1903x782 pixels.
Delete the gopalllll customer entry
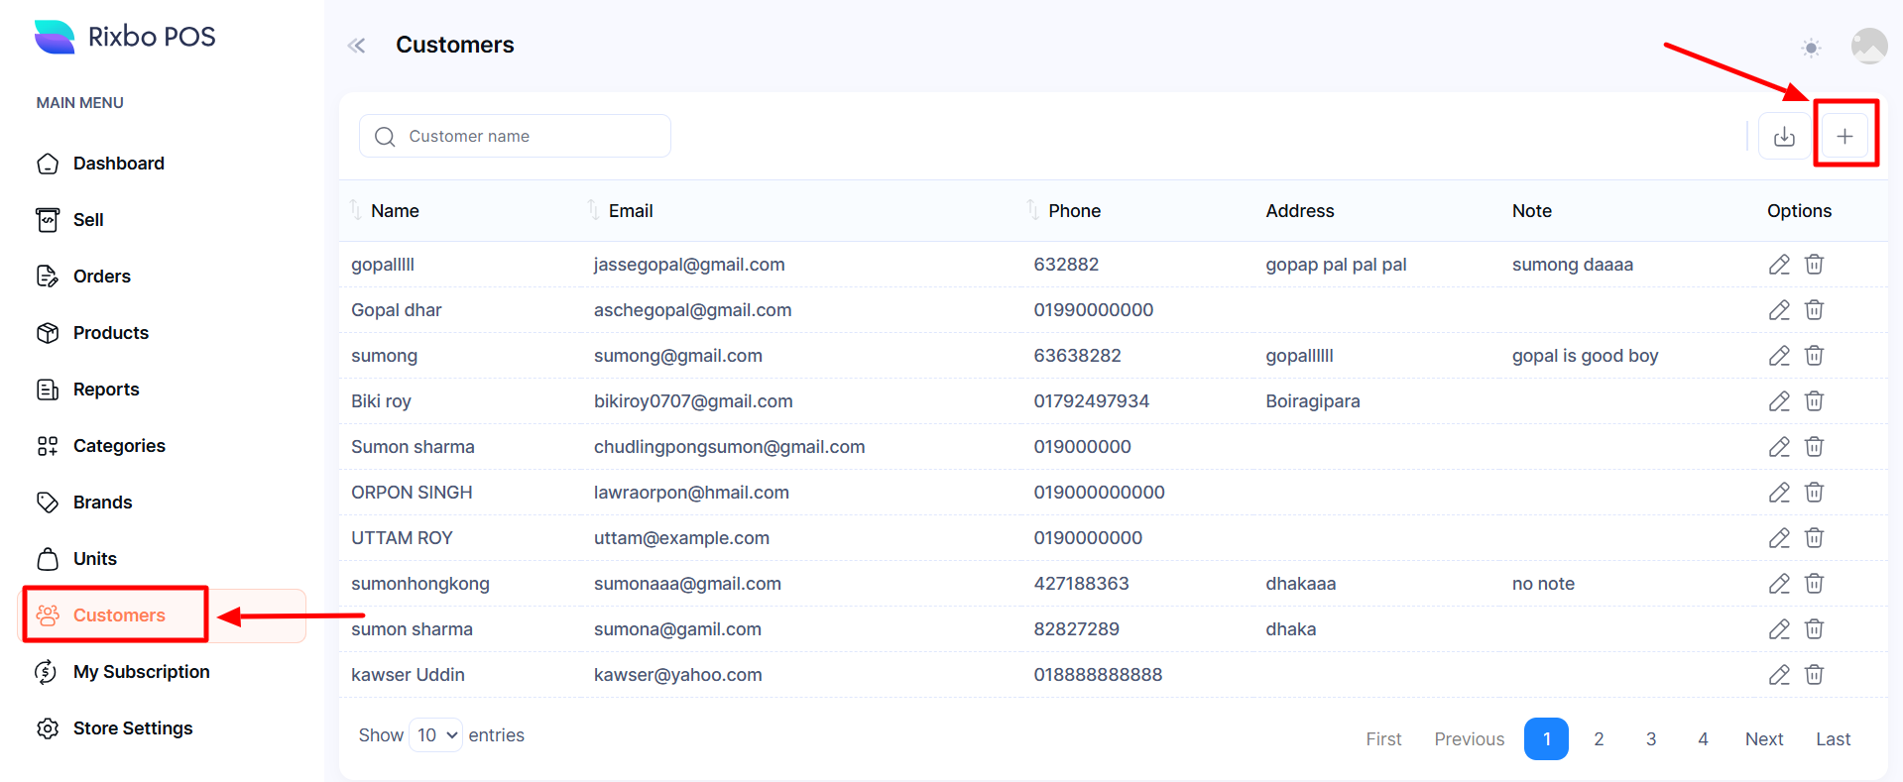click(x=1814, y=265)
